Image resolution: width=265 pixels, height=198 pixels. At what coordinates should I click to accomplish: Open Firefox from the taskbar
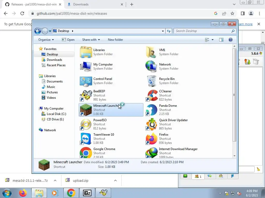coord(23,193)
